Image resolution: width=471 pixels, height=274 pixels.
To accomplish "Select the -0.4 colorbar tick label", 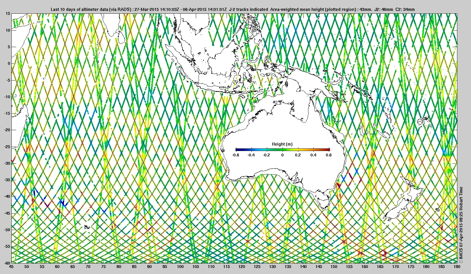I will point(251,155).
